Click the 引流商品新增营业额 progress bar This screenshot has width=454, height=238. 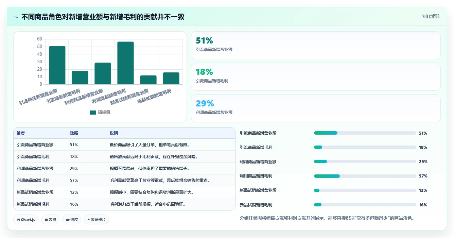pyautogui.click(x=365, y=133)
